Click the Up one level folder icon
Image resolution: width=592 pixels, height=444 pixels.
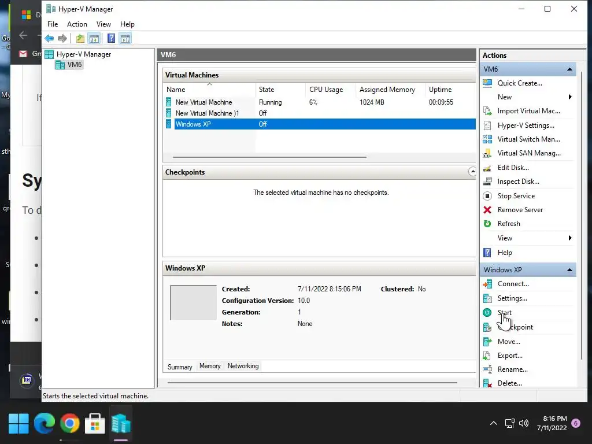(x=80, y=38)
